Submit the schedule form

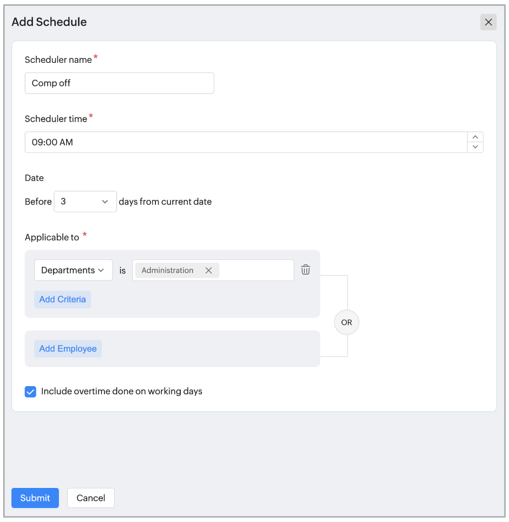(x=35, y=498)
